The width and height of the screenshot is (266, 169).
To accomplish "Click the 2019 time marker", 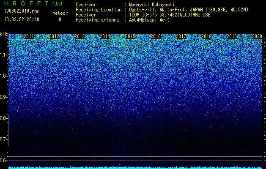I will pos(232,36).
